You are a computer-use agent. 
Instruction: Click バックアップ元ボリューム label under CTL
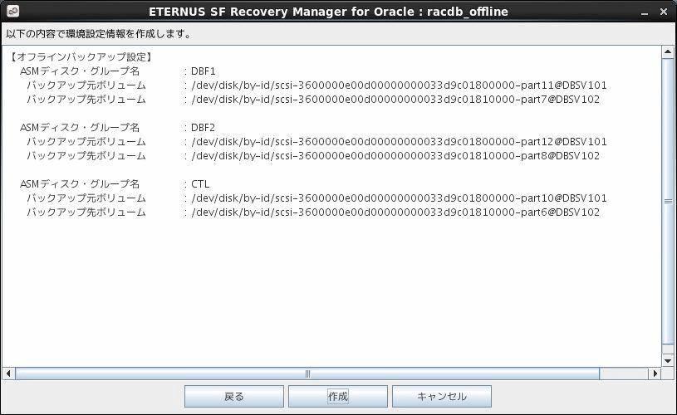(x=86, y=198)
